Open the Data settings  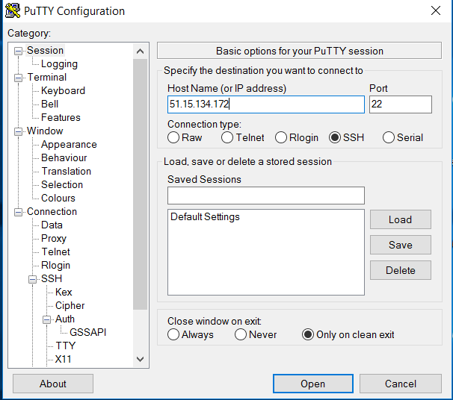click(52, 225)
